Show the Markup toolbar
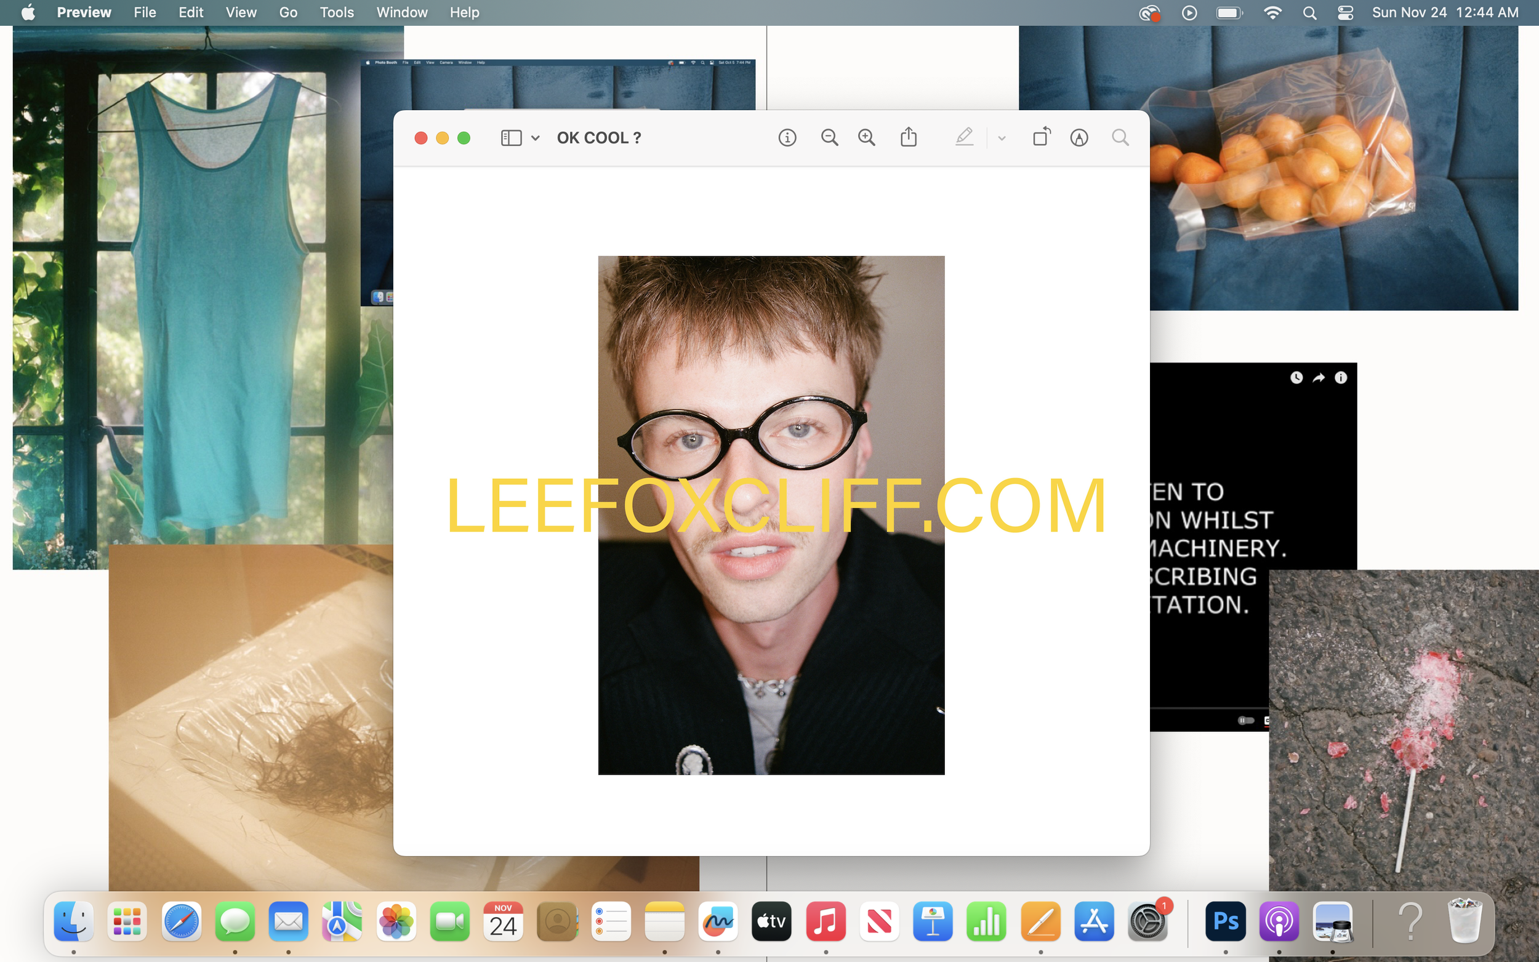 click(x=1079, y=137)
